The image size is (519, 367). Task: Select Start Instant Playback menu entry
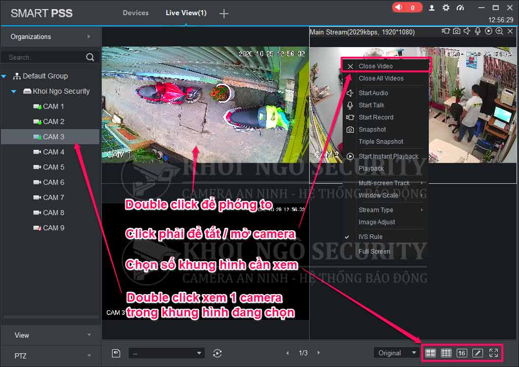(x=386, y=156)
